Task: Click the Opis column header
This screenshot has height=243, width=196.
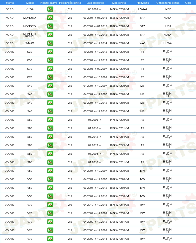Action: 188,3
